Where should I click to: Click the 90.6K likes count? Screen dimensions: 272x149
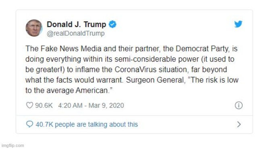(44, 106)
